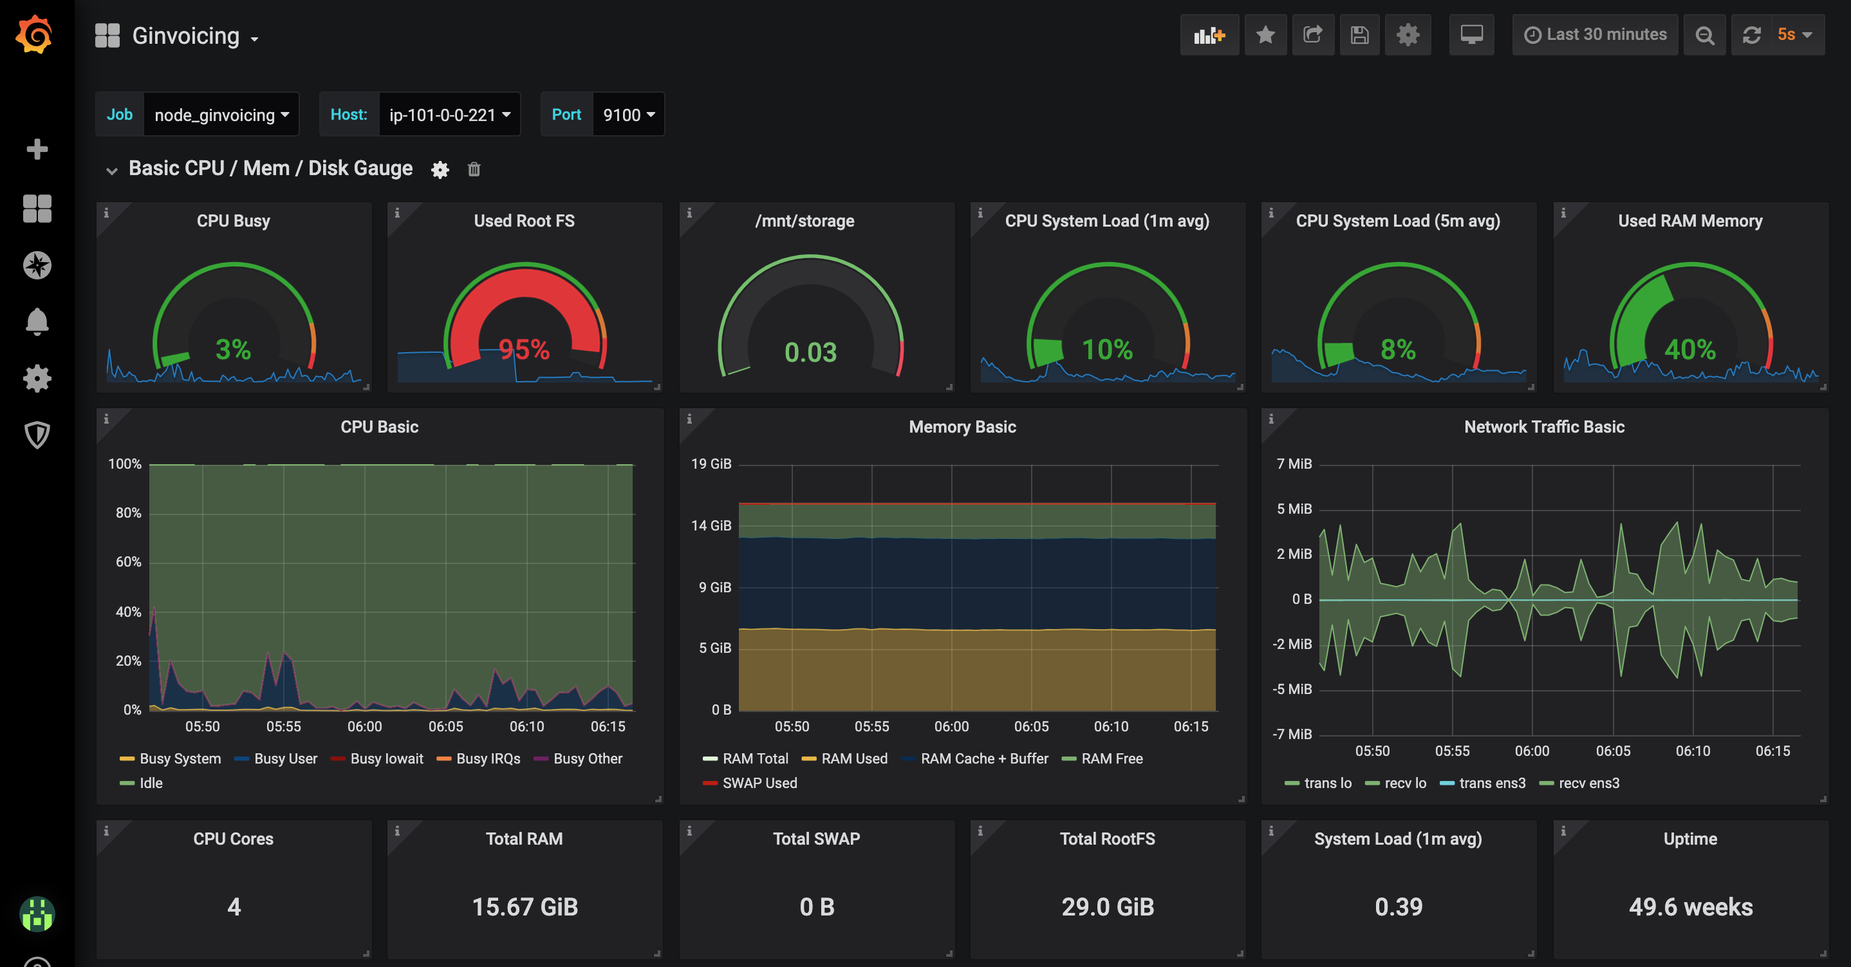The height and width of the screenshot is (967, 1851).
Task: Delete the Basic CPU Mem Disk Gauge panel
Action: coord(472,170)
